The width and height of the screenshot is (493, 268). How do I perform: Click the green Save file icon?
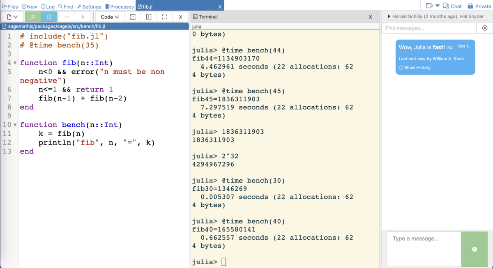pos(33,17)
